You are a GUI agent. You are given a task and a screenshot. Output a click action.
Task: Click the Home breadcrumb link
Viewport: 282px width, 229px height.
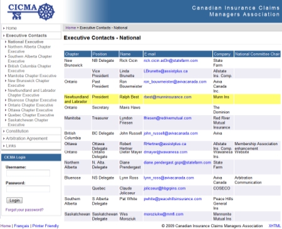71,28
